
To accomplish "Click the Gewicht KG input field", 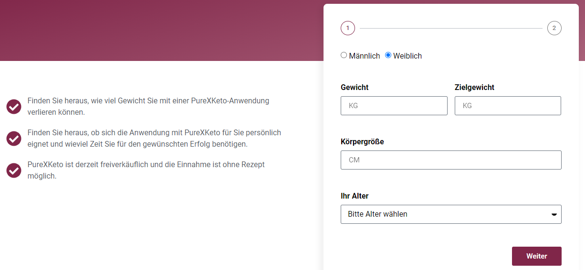I will click(x=394, y=106).
